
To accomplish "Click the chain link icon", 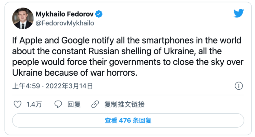I will tap(95, 104).
